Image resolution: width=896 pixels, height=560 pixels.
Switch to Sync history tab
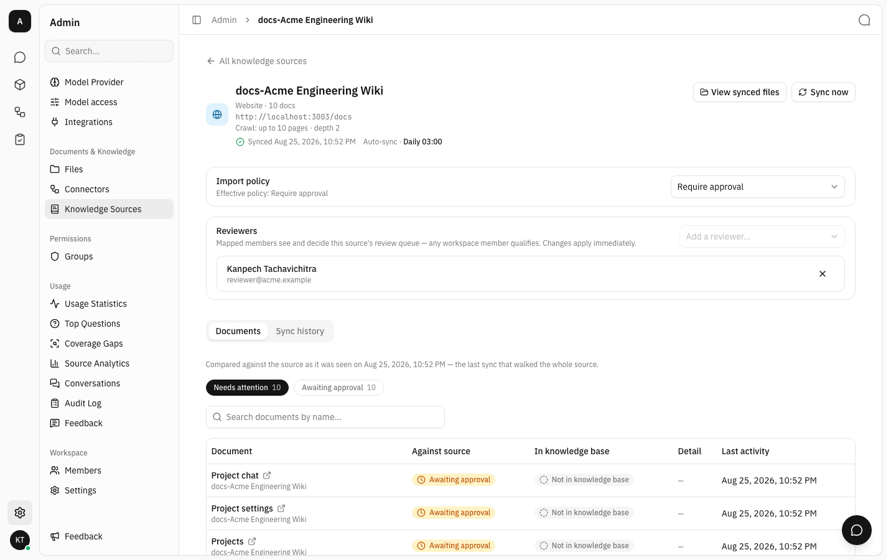(x=300, y=331)
